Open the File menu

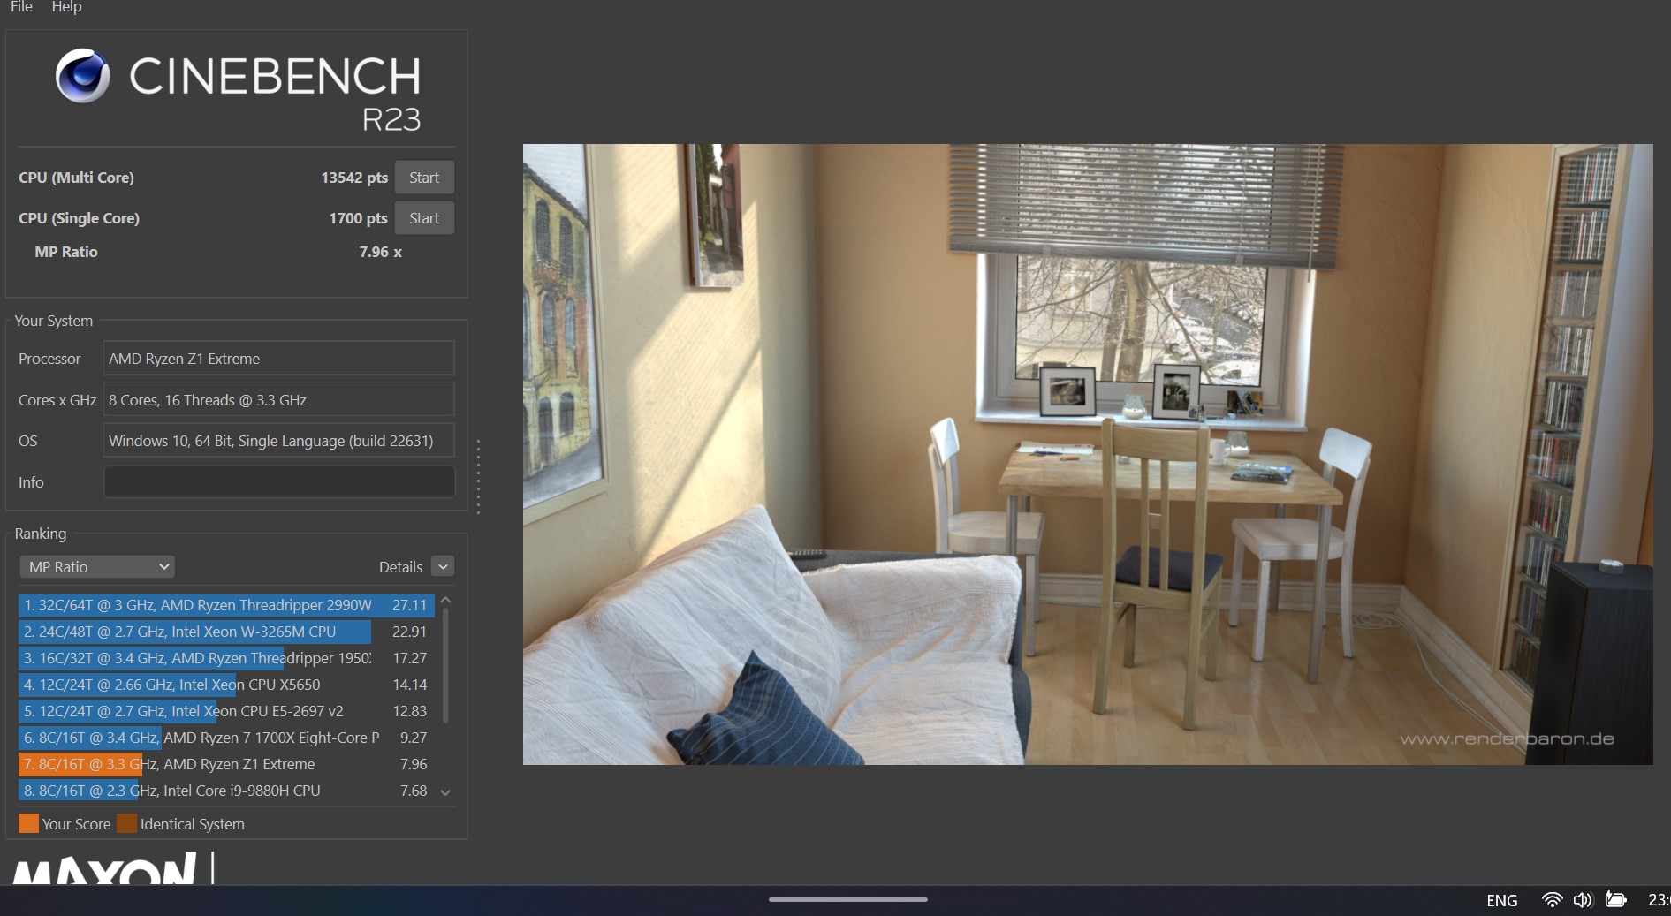point(21,7)
